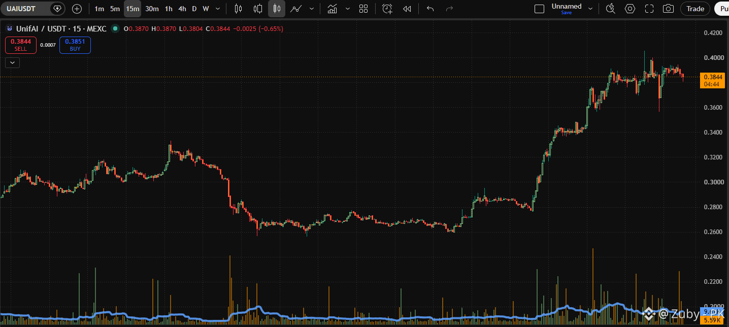This screenshot has width=729, height=327.
Task: Click the 0.3600 price scale label
Action: (713, 108)
